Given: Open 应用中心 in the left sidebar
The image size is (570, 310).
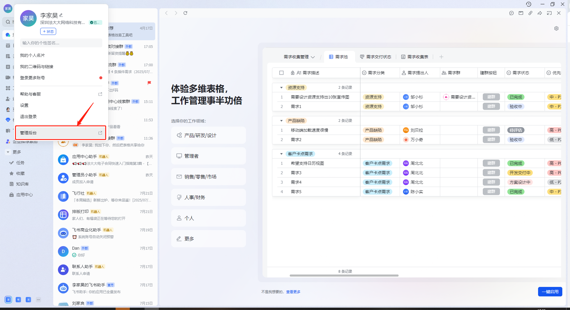Looking at the screenshot, I should tap(24, 195).
